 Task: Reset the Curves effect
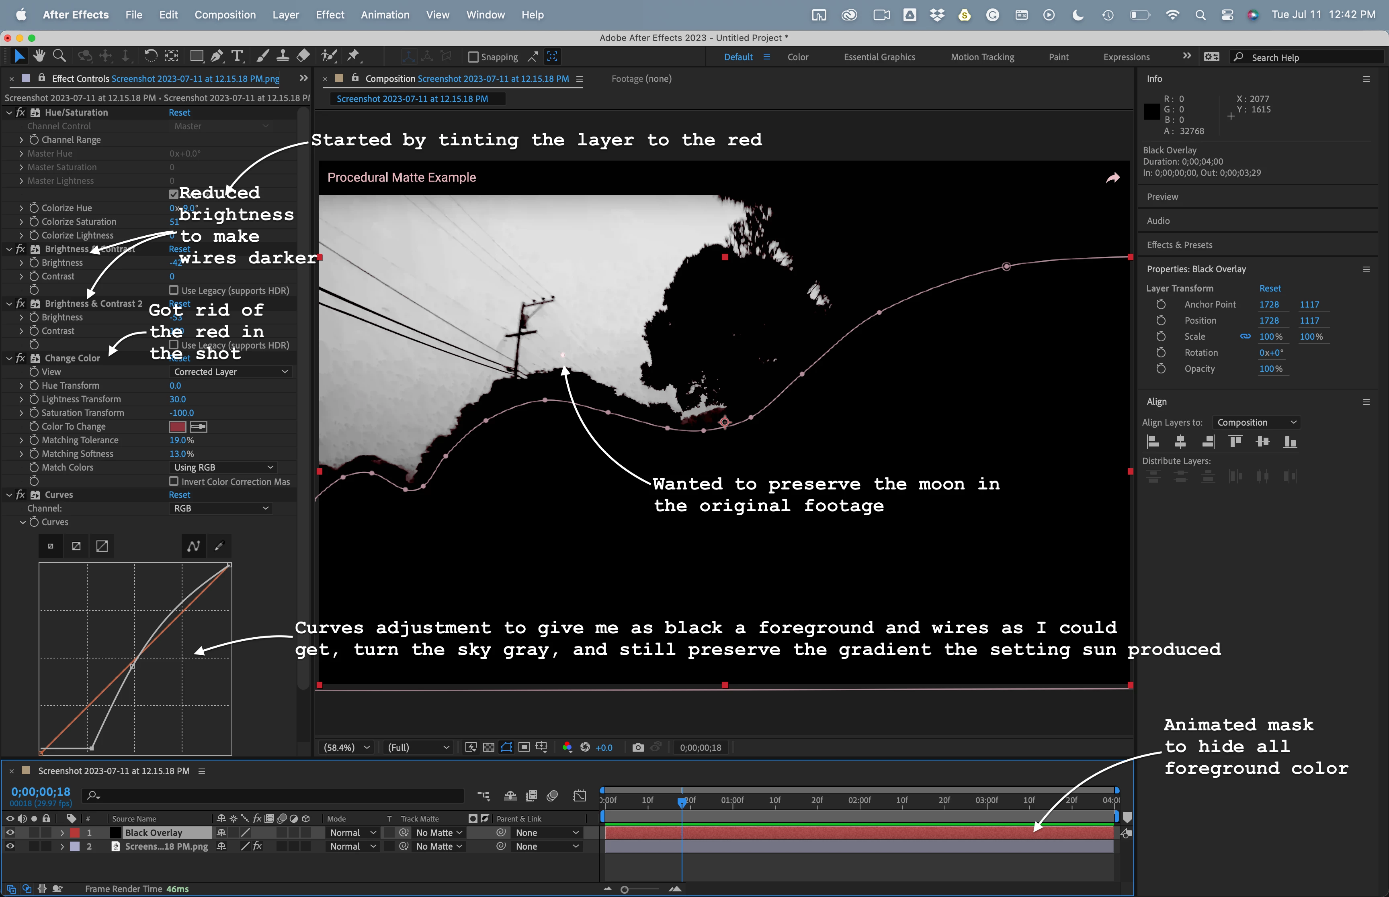(180, 495)
